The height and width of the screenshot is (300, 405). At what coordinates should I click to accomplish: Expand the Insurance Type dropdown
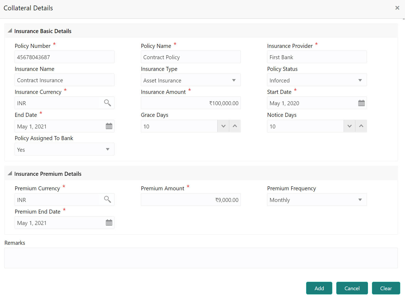click(x=234, y=80)
